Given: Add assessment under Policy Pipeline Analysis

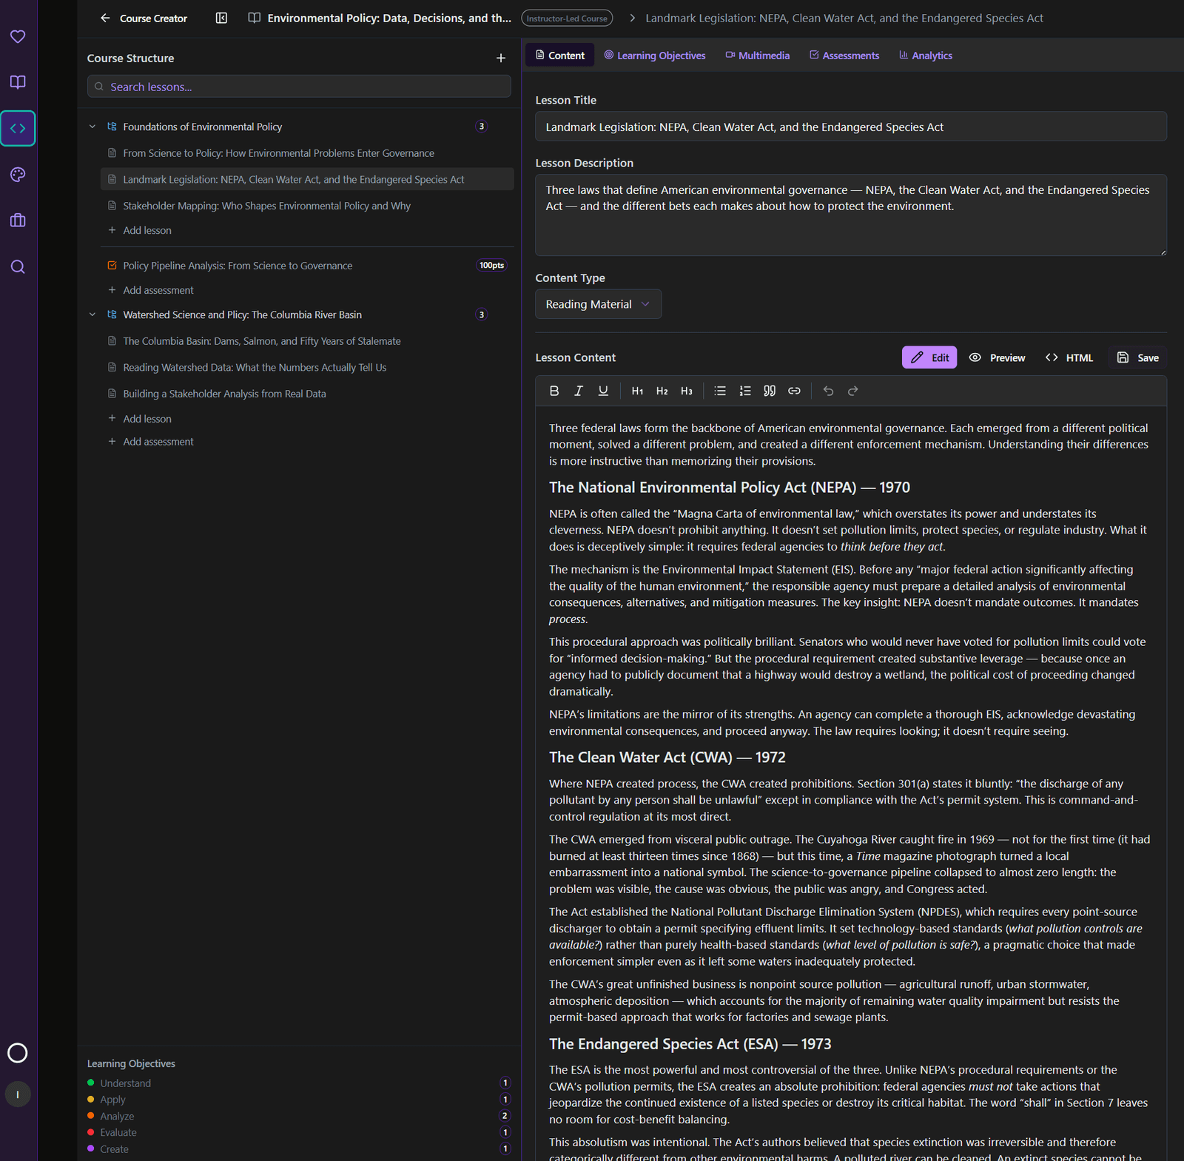Looking at the screenshot, I should coord(150,290).
